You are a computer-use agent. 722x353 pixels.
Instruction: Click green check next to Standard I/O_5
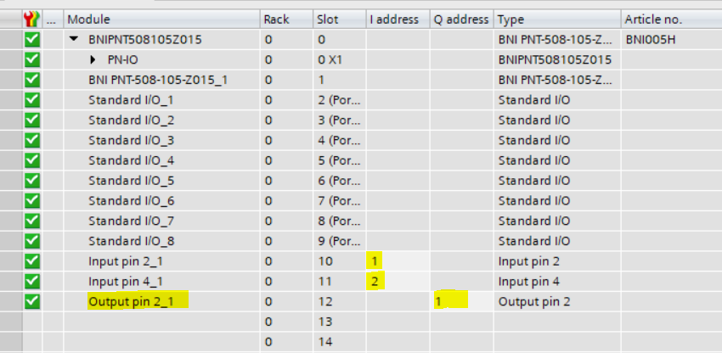(x=33, y=180)
